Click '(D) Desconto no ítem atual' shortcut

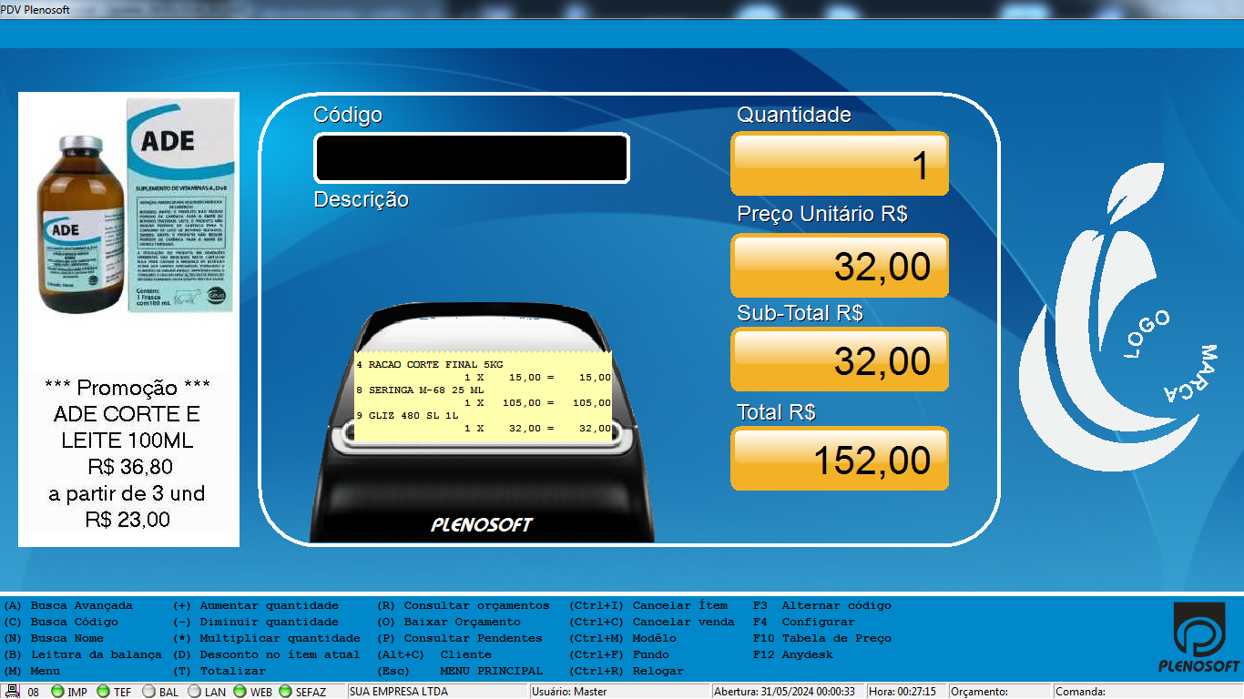[267, 654]
